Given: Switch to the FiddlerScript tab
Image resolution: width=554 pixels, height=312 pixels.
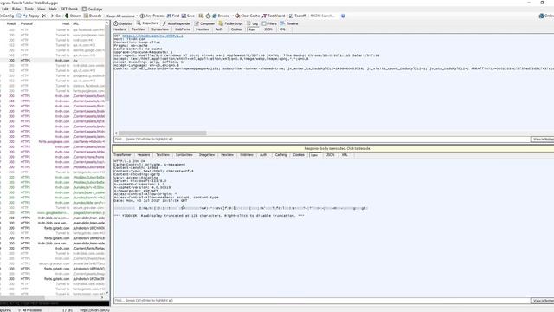Looking at the screenshot, I should point(231,23).
